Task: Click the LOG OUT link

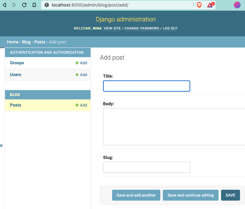Action: click(x=170, y=28)
